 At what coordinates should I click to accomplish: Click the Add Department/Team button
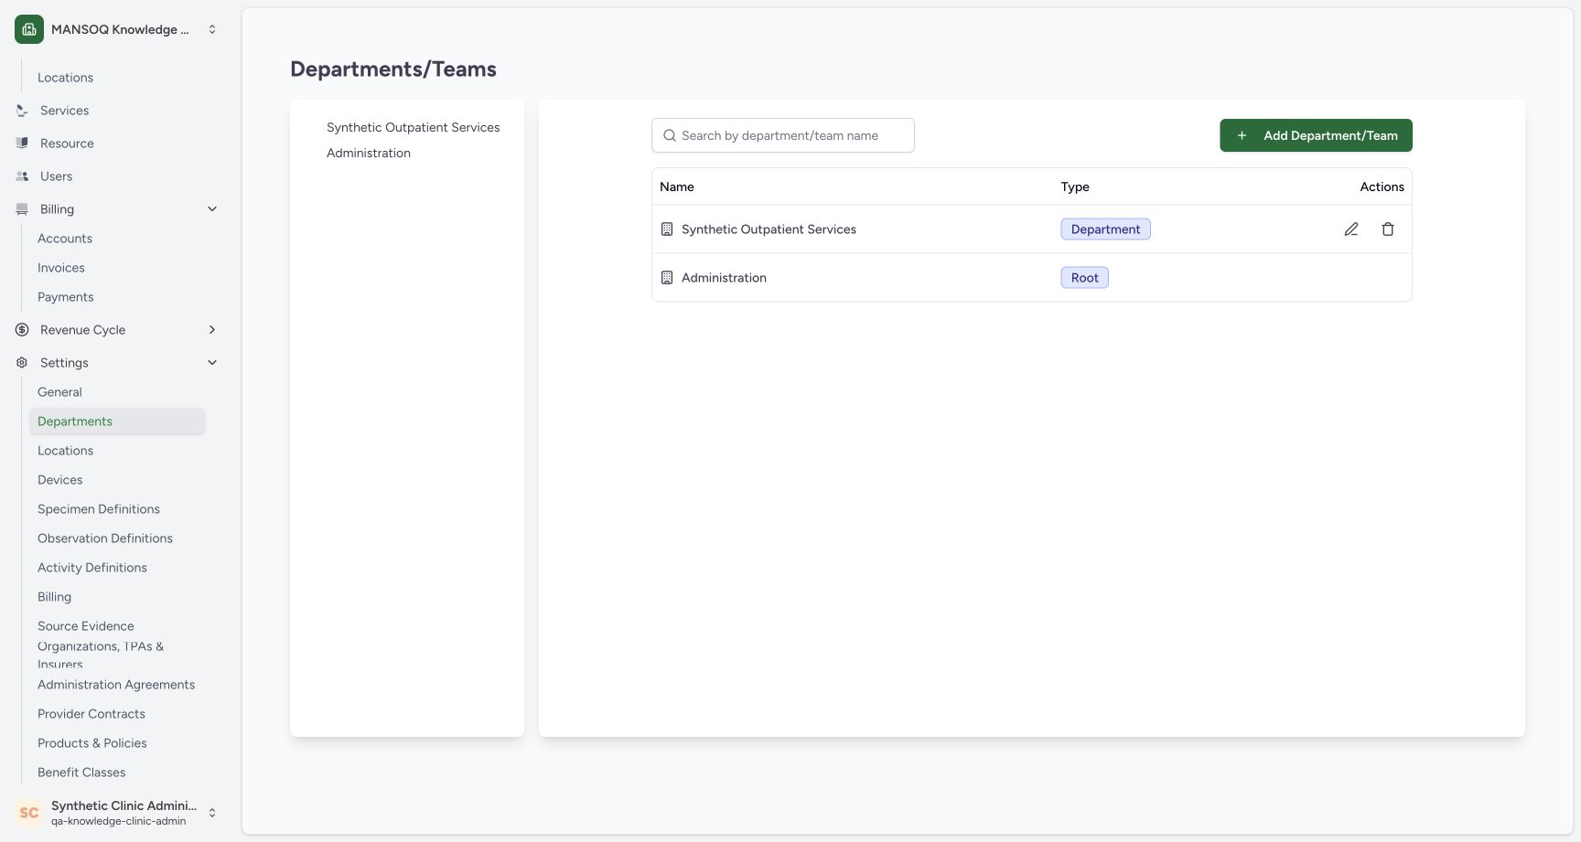coord(1316,135)
